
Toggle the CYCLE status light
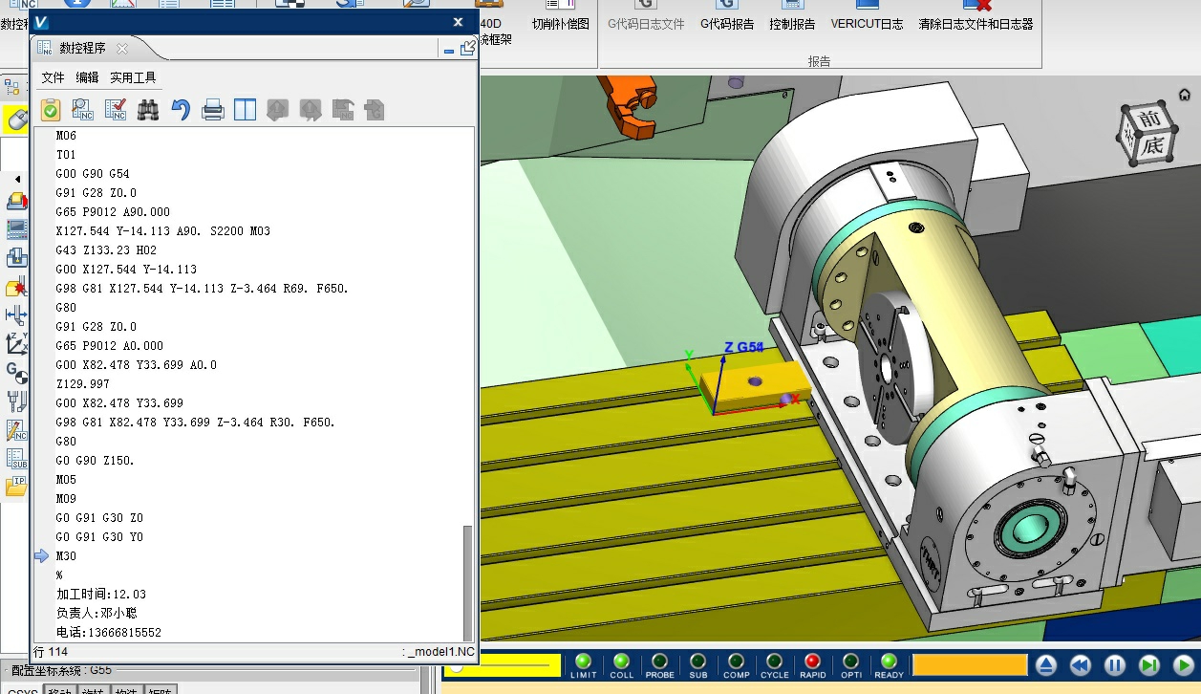775,661
